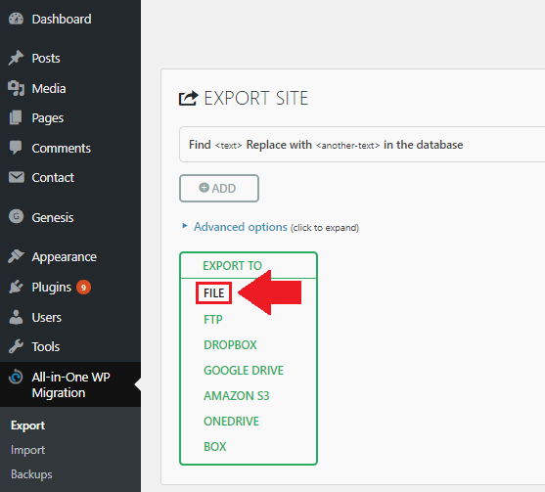Open the Users menu
The image size is (545, 492).
tap(47, 318)
